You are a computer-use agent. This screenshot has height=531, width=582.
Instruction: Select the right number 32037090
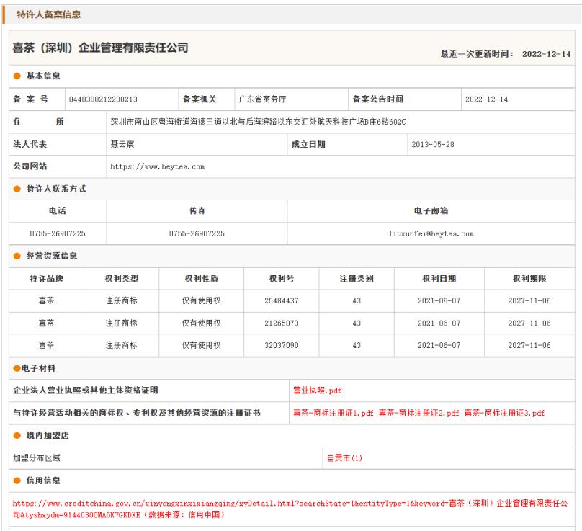282,345
